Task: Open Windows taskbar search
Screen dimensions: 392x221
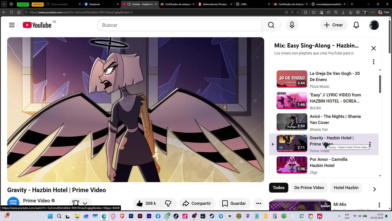Action: 59,216
